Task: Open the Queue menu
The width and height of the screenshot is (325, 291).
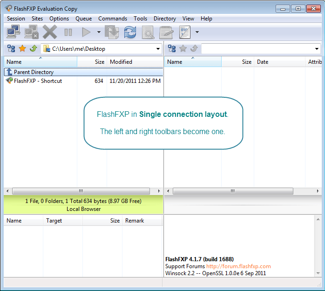Action: click(83, 19)
